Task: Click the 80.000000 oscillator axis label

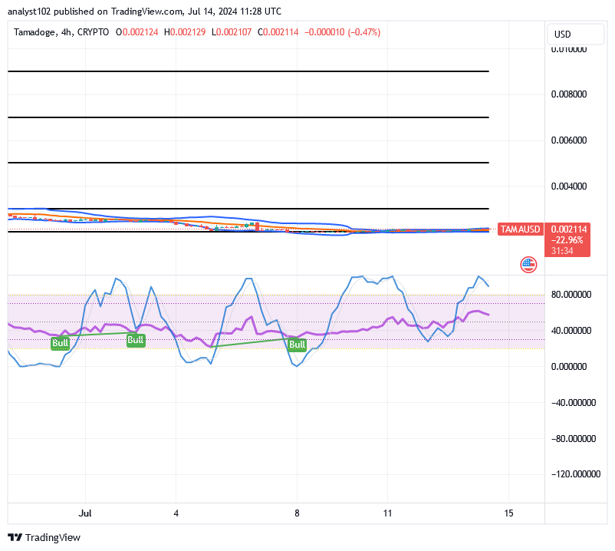Action: pyautogui.click(x=571, y=295)
